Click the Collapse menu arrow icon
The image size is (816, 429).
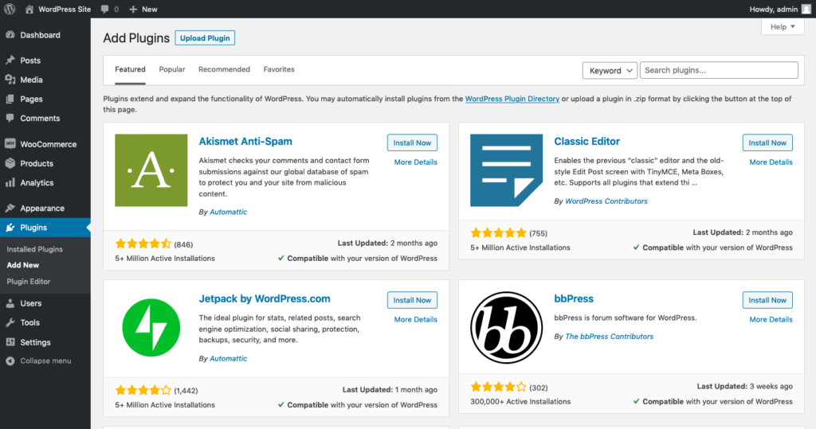10,361
